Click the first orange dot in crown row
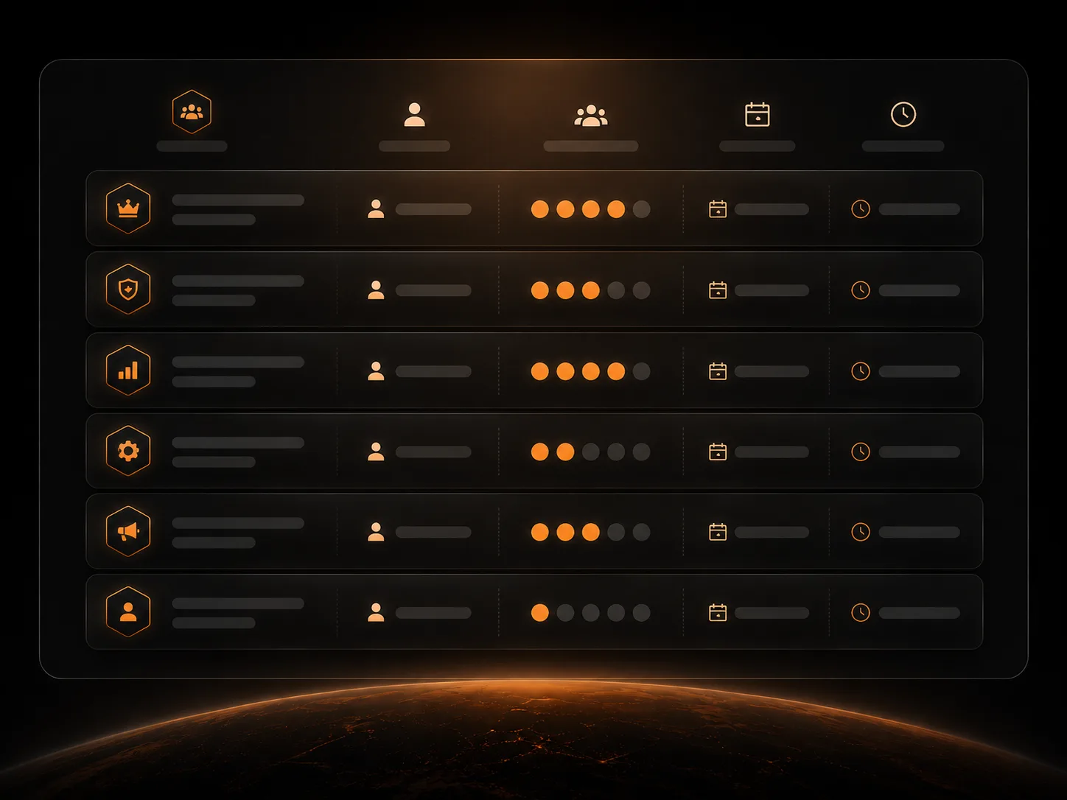The width and height of the screenshot is (1067, 800). point(540,209)
